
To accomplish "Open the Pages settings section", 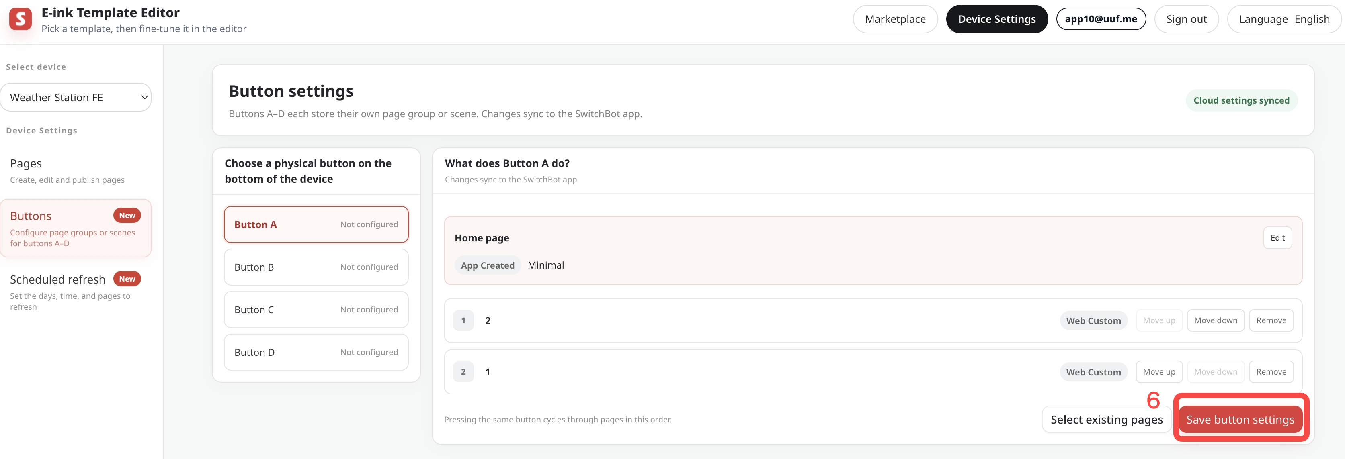I will (76, 171).
